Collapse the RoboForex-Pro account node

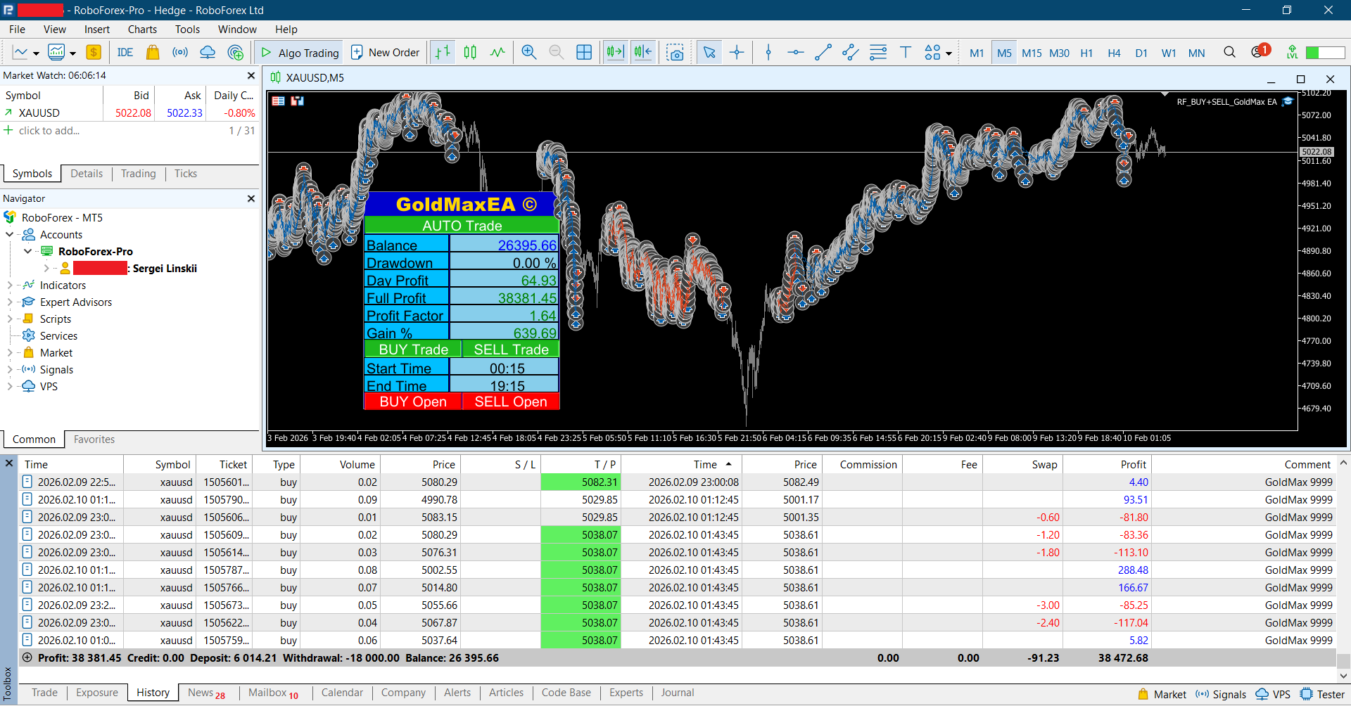point(28,252)
